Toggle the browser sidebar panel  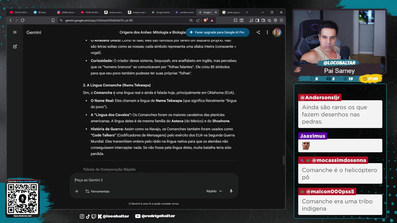(x=257, y=20)
